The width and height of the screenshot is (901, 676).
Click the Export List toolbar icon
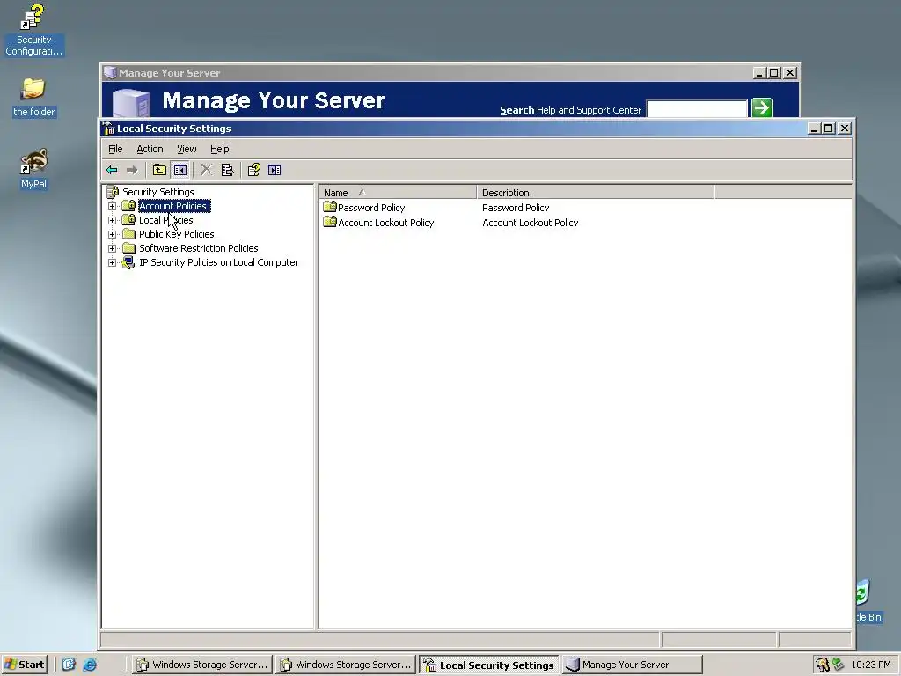click(x=227, y=170)
